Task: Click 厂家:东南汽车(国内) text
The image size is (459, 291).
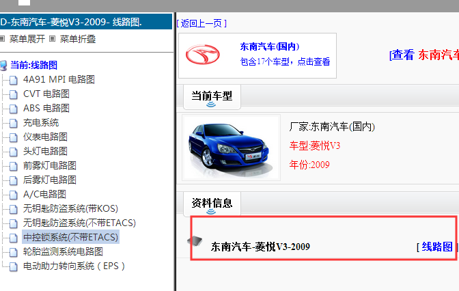Action: coord(332,127)
